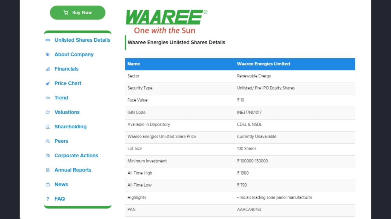The image size is (391, 219).
Task: View the Peers section
Action: 61,141
